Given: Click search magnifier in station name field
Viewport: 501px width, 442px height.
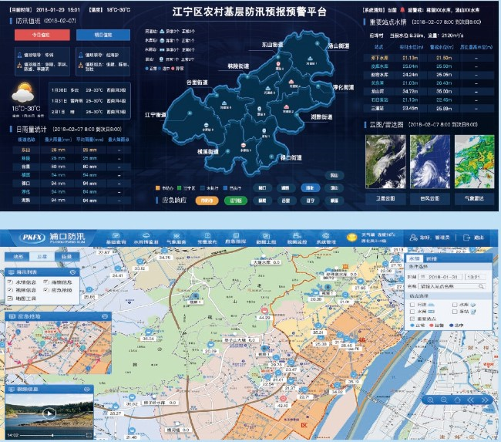Looking at the screenshot, I should point(481,286).
